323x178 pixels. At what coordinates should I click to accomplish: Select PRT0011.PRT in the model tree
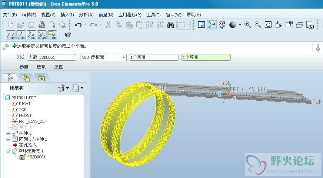click(x=24, y=98)
